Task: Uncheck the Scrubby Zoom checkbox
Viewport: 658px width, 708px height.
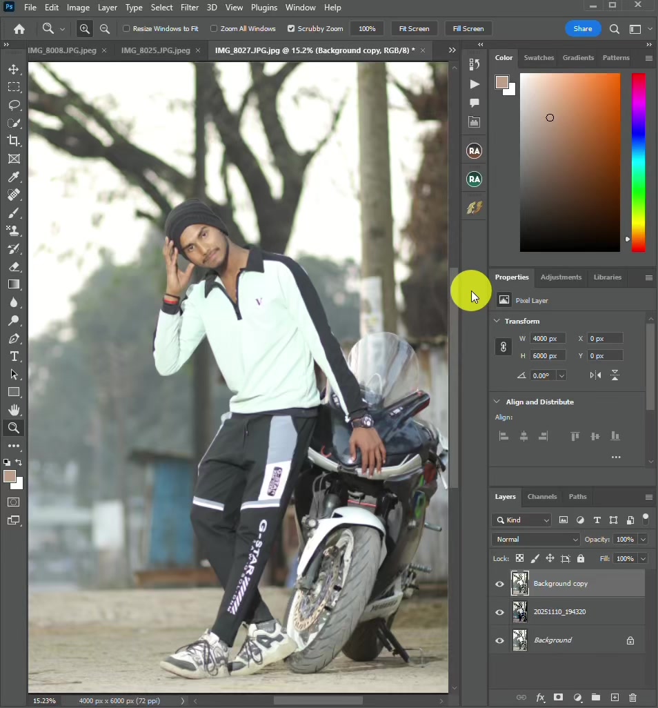Action: click(x=291, y=28)
